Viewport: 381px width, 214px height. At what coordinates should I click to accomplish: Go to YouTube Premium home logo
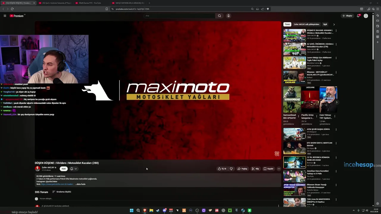pyautogui.click(x=17, y=16)
